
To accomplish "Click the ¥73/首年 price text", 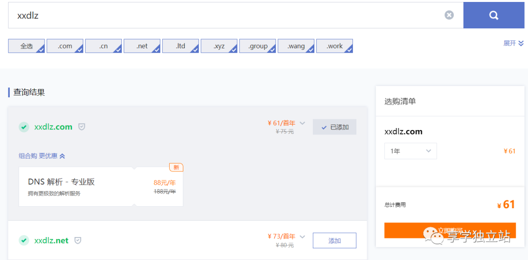I will (281, 237).
